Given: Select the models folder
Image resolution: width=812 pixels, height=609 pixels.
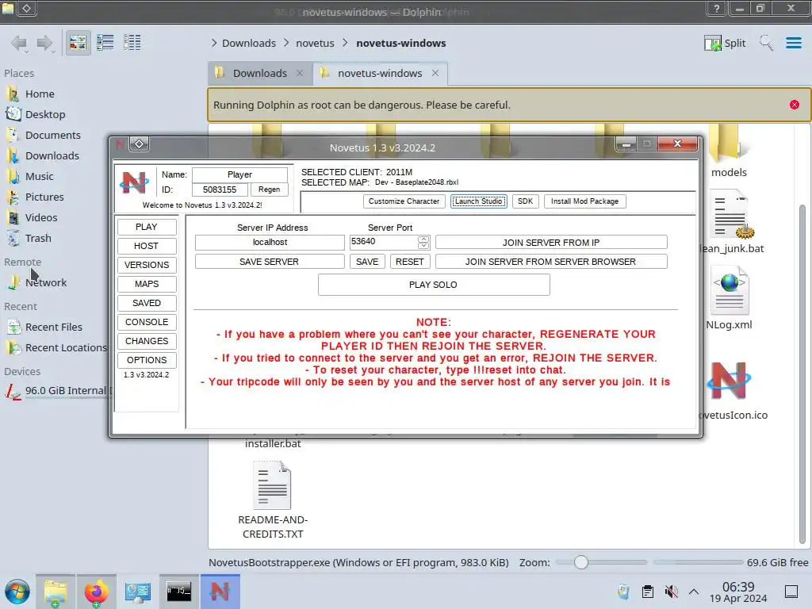Looking at the screenshot, I should pos(729,151).
